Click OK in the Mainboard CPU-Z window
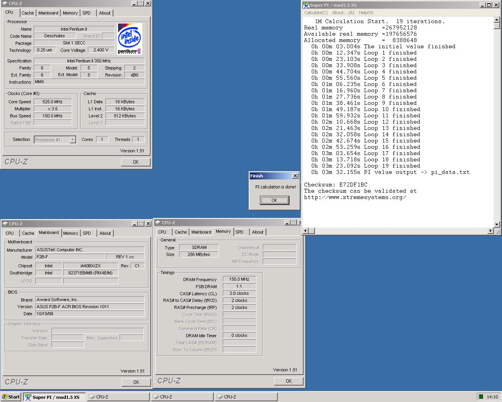The image size is (502, 402). click(x=136, y=382)
